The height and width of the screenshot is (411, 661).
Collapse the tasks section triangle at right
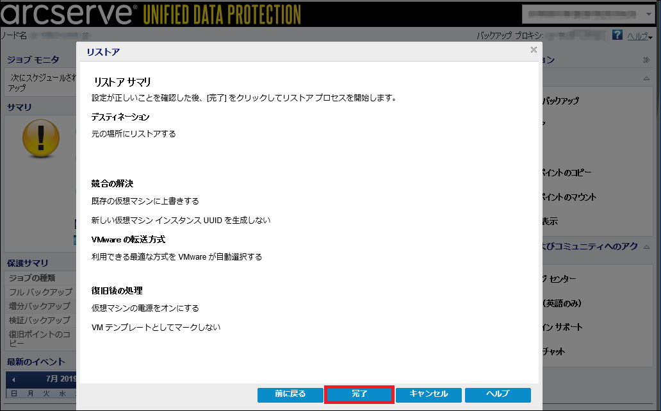point(647,78)
